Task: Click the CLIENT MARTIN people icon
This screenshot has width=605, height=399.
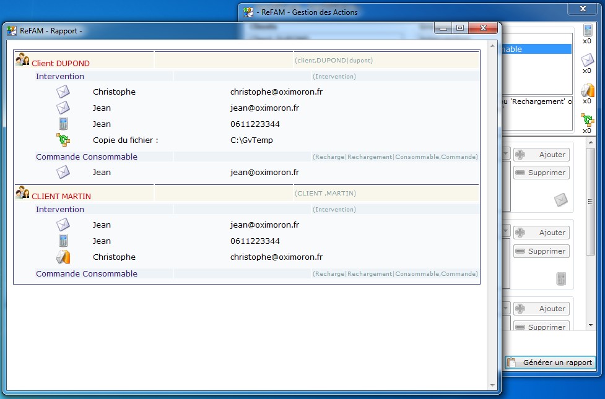Action: pyautogui.click(x=22, y=192)
